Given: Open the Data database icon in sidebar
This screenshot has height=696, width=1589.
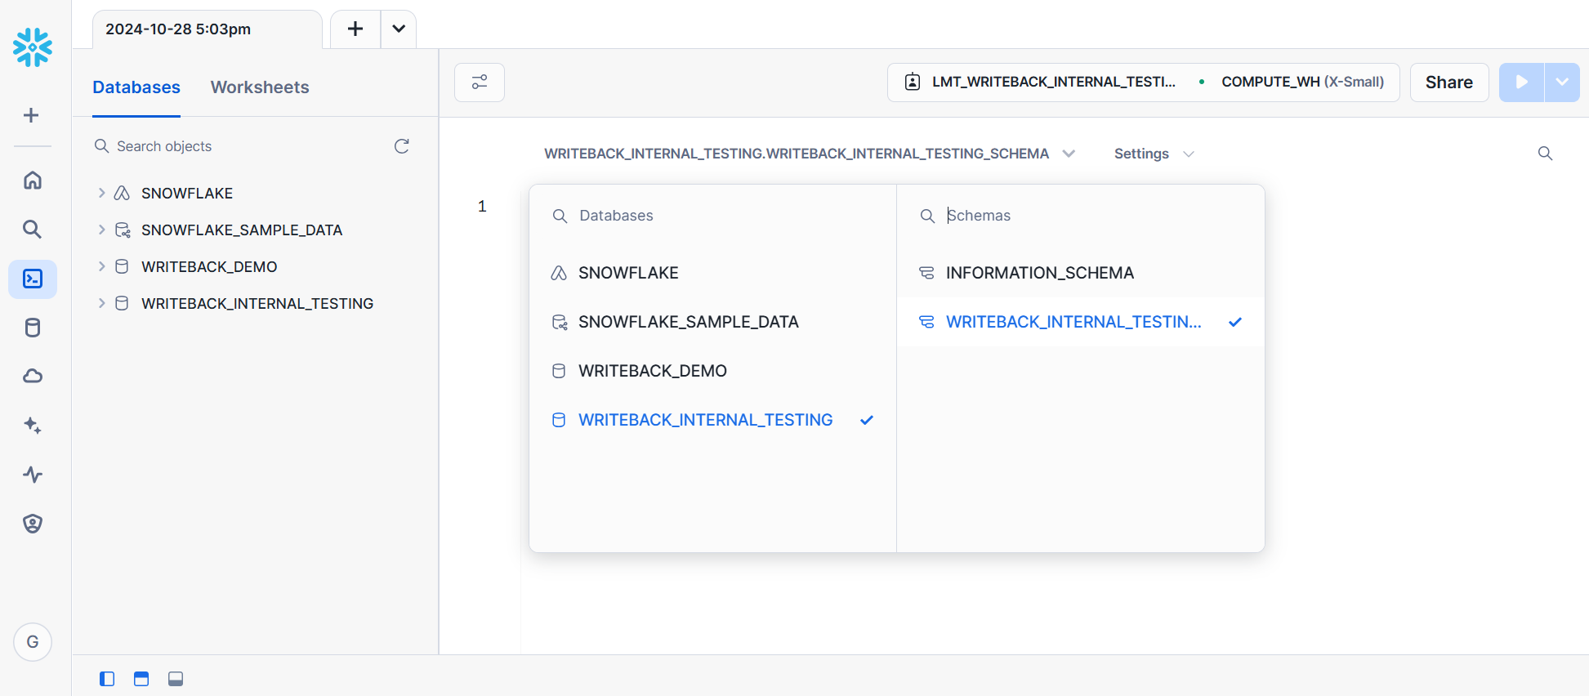Looking at the screenshot, I should point(33,328).
